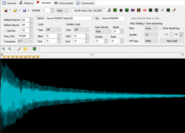Click the Reverse sample icon
The image size is (185, 133).
pyautogui.click(x=145, y=10)
